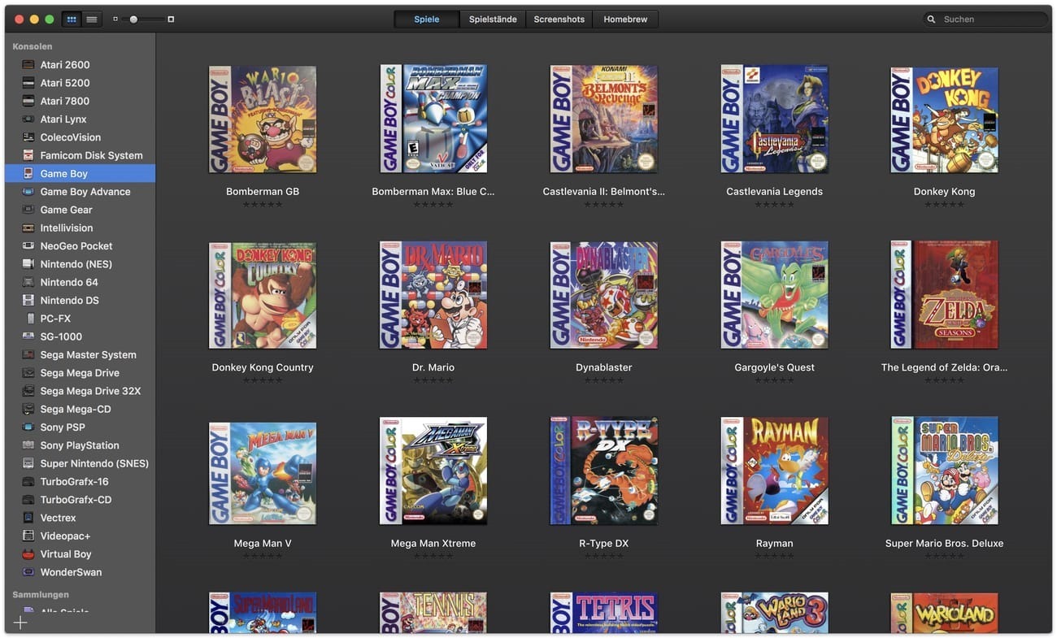Image resolution: width=1057 pixels, height=638 pixels.
Task: Select Bomberman Max: Blue Champion cover
Action: click(433, 119)
